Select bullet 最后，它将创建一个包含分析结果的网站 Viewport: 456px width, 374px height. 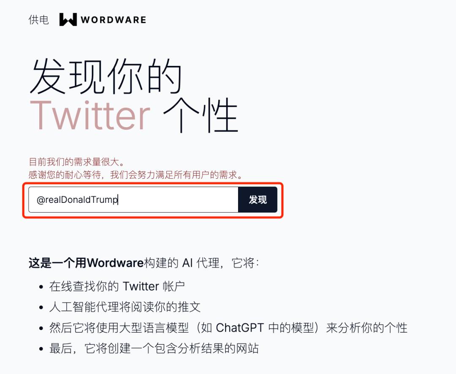tap(154, 348)
